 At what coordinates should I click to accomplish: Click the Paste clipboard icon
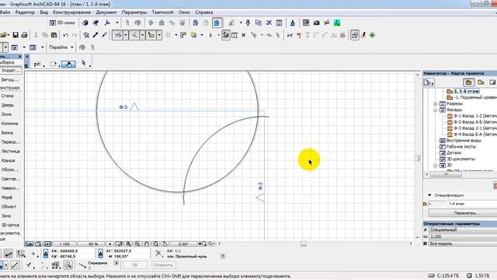pos(54,35)
